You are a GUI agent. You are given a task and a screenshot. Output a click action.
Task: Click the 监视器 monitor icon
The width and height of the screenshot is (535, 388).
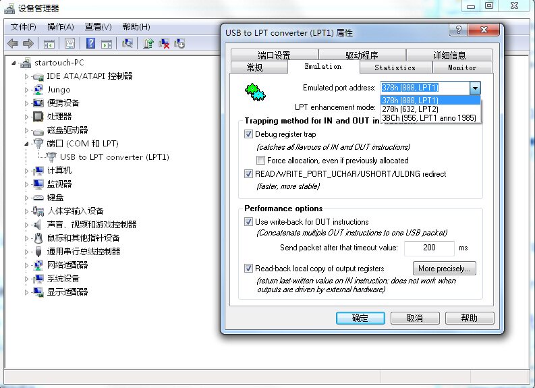[38, 184]
